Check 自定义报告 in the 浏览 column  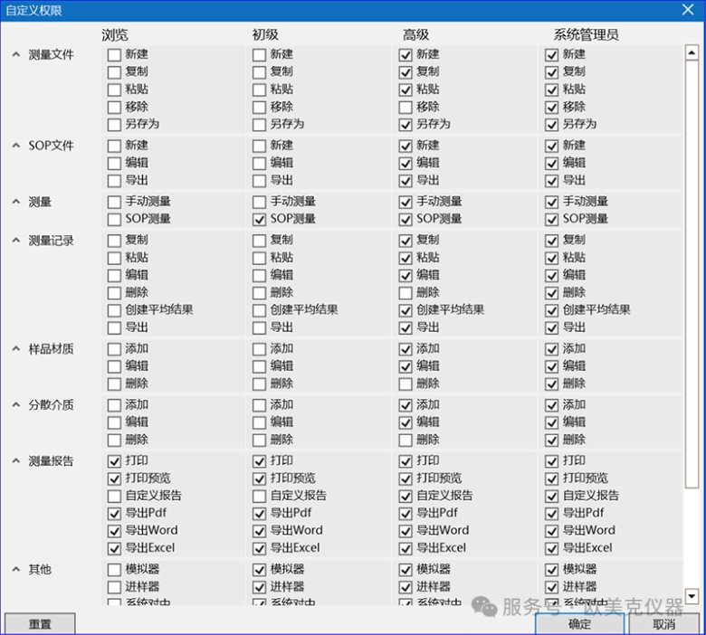[x=114, y=496]
